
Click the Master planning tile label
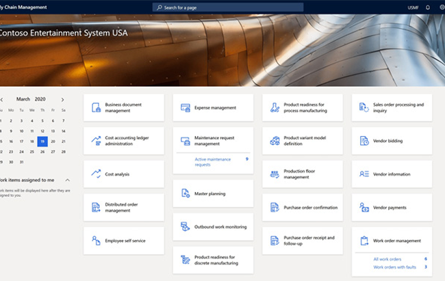tap(209, 193)
